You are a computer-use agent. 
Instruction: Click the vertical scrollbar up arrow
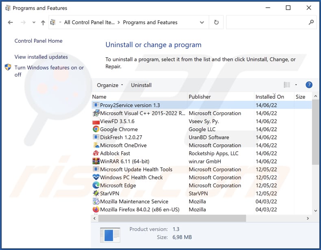(x=315, y=96)
